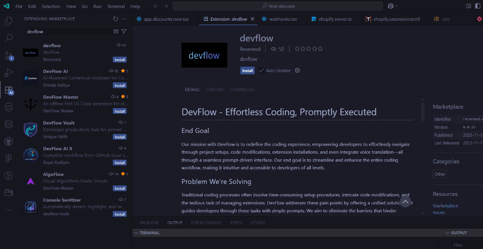This screenshot has height=249, width=483.
Task: Open the Search view in activity bar
Action: tap(8, 39)
